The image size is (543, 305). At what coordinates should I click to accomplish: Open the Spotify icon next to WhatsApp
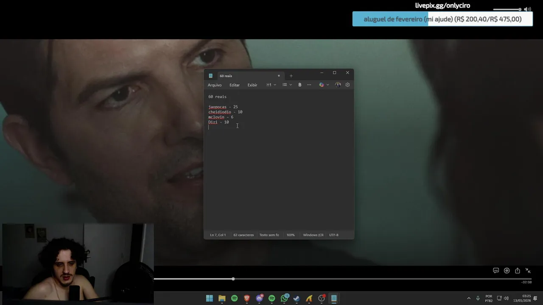click(271, 298)
